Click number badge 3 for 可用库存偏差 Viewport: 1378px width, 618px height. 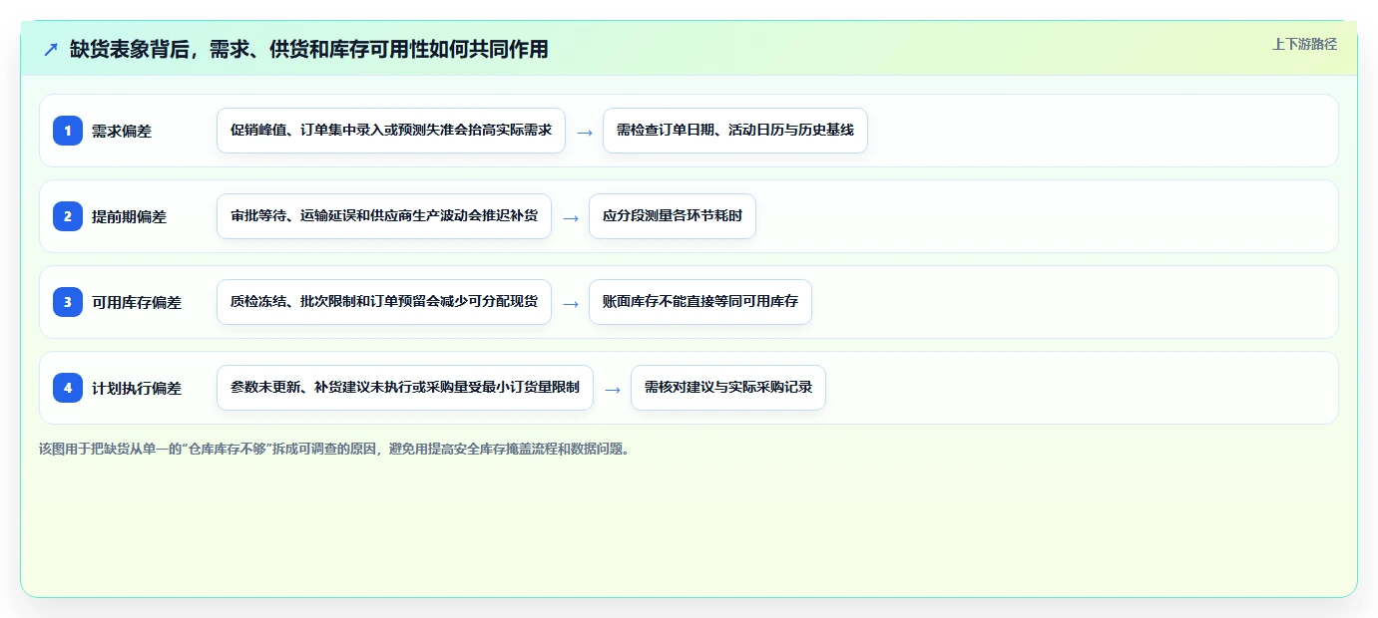coord(68,302)
